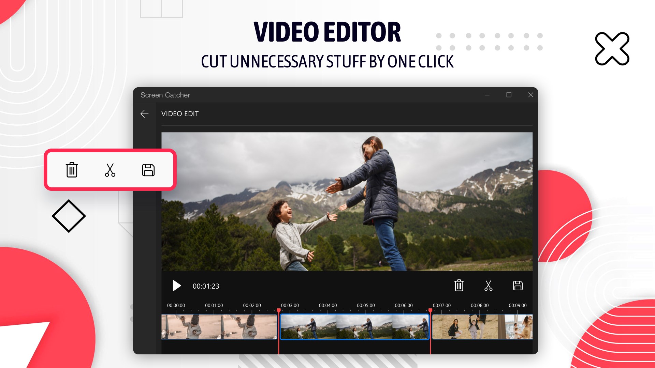Click the VIDEO EDIT page title
Viewport: 655px width, 368px height.
180,114
